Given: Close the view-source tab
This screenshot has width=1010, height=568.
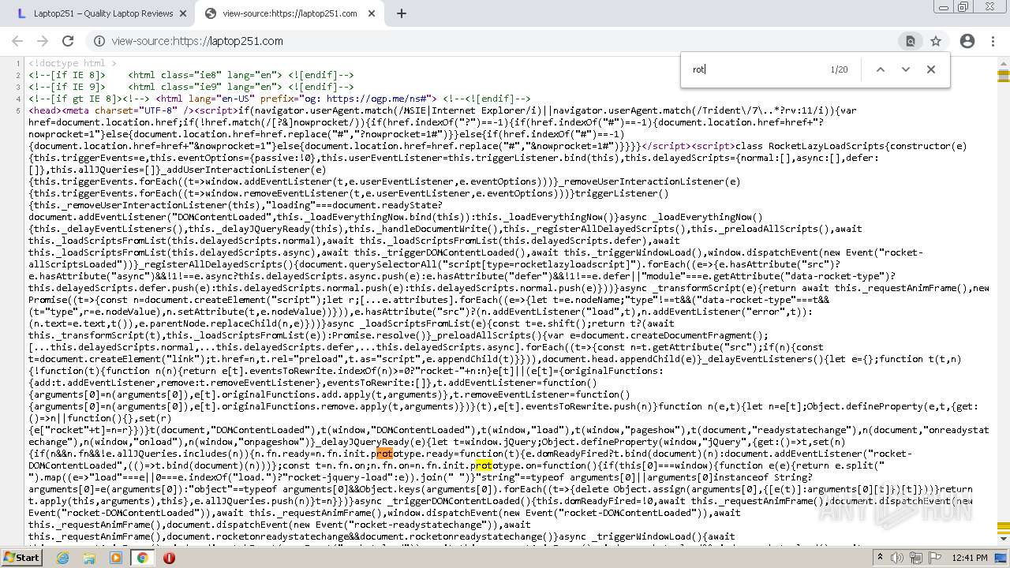Looking at the screenshot, I should coord(371,13).
